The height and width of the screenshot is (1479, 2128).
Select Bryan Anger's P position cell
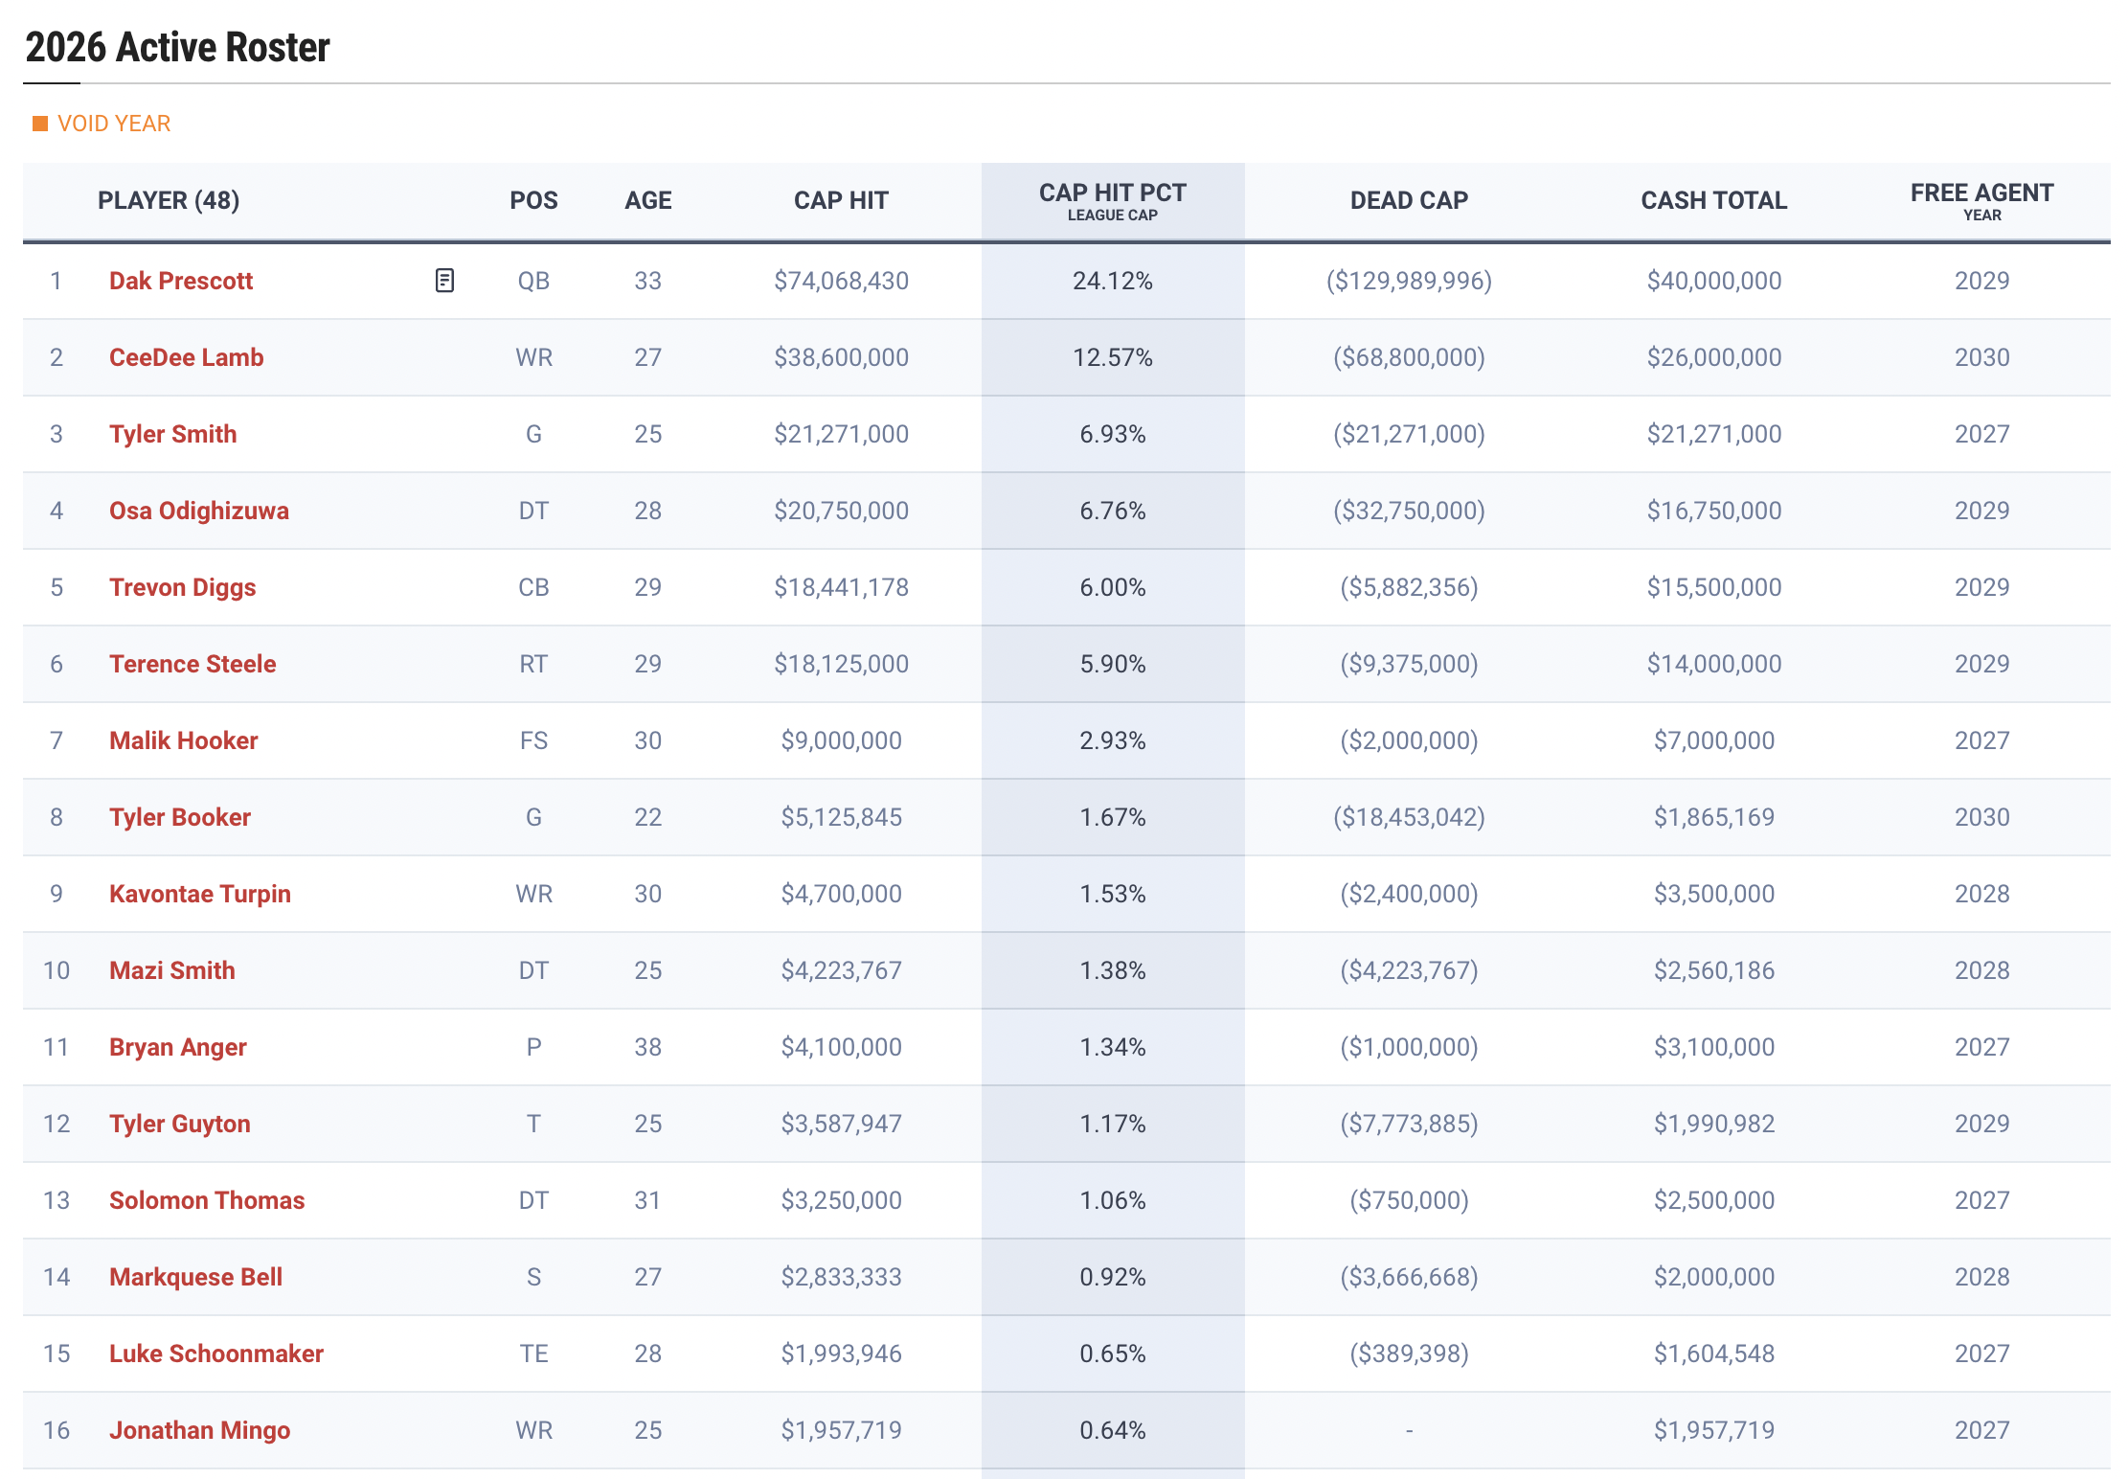pos(533,1047)
